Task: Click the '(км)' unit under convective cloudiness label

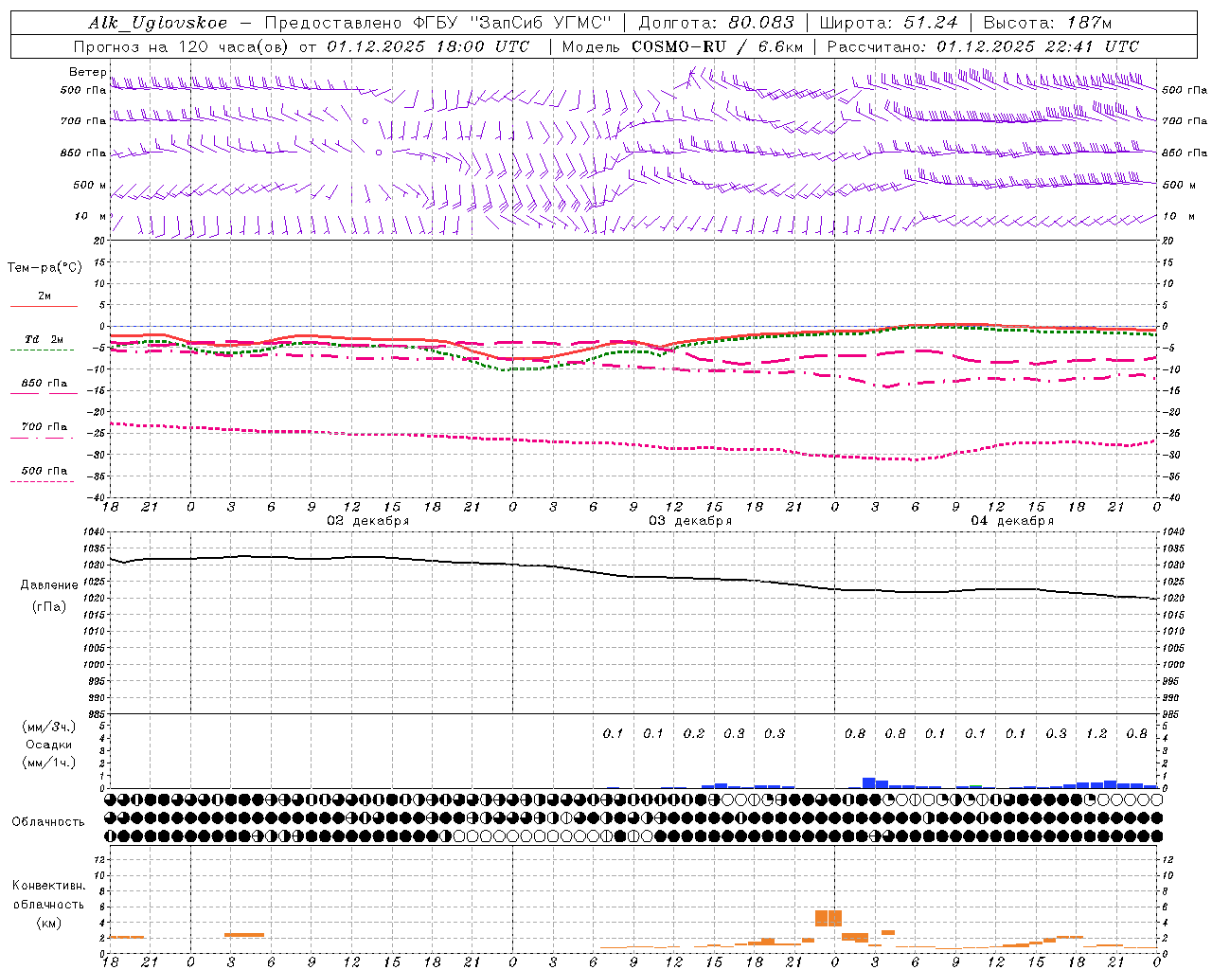Action: 49,923
